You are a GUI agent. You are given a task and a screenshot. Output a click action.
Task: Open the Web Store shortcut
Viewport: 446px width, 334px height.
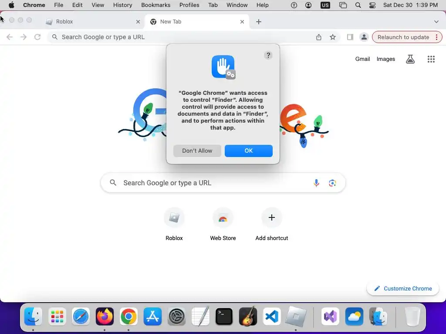click(x=223, y=224)
